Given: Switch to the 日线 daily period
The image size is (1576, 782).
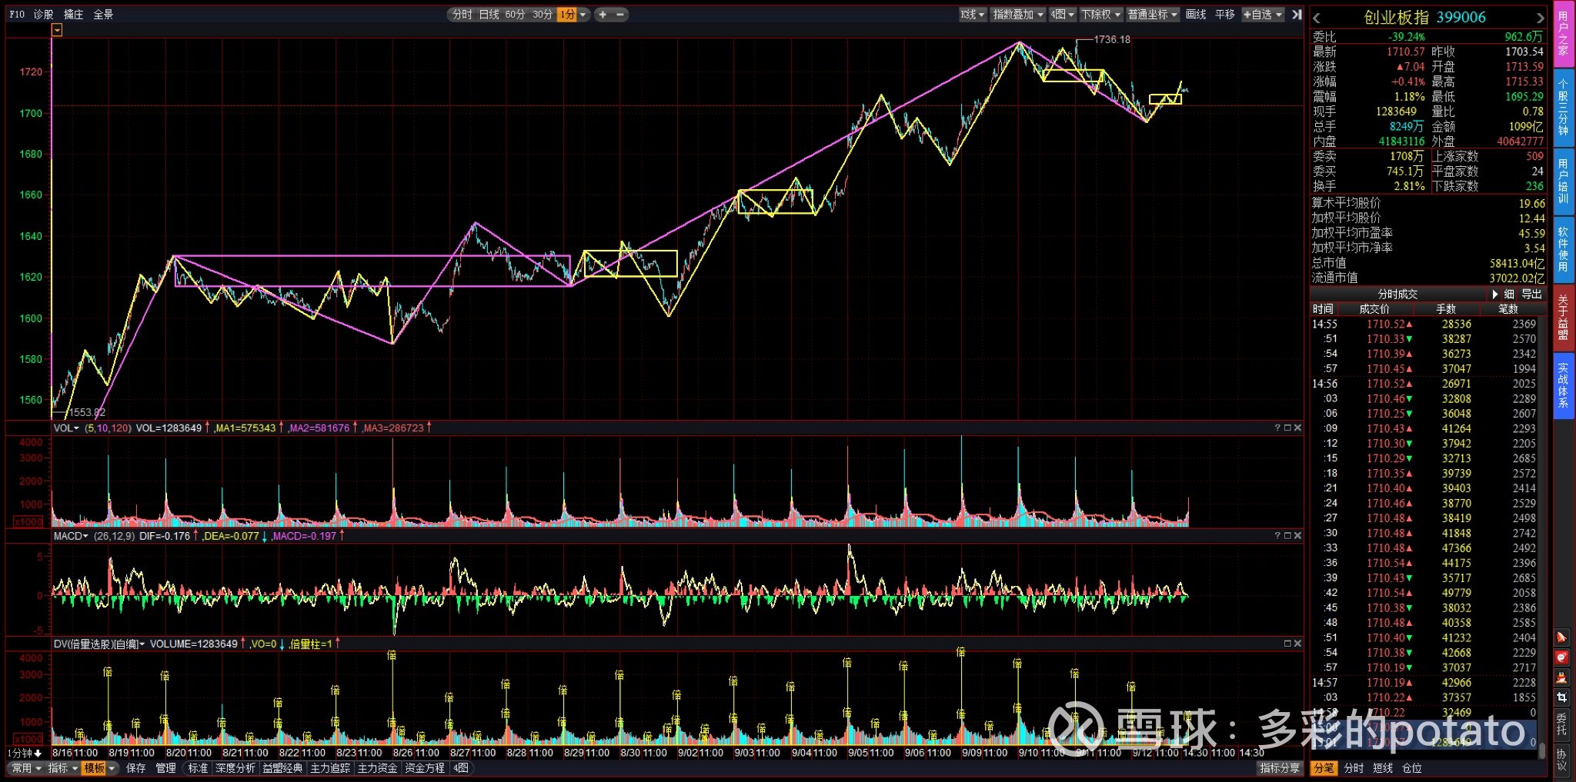Looking at the screenshot, I should point(489,15).
